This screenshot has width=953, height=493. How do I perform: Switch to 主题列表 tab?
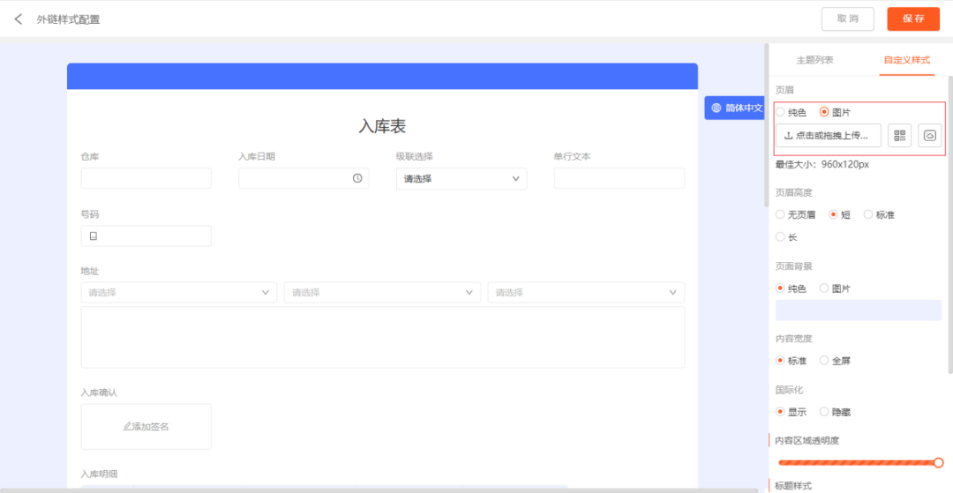point(814,60)
